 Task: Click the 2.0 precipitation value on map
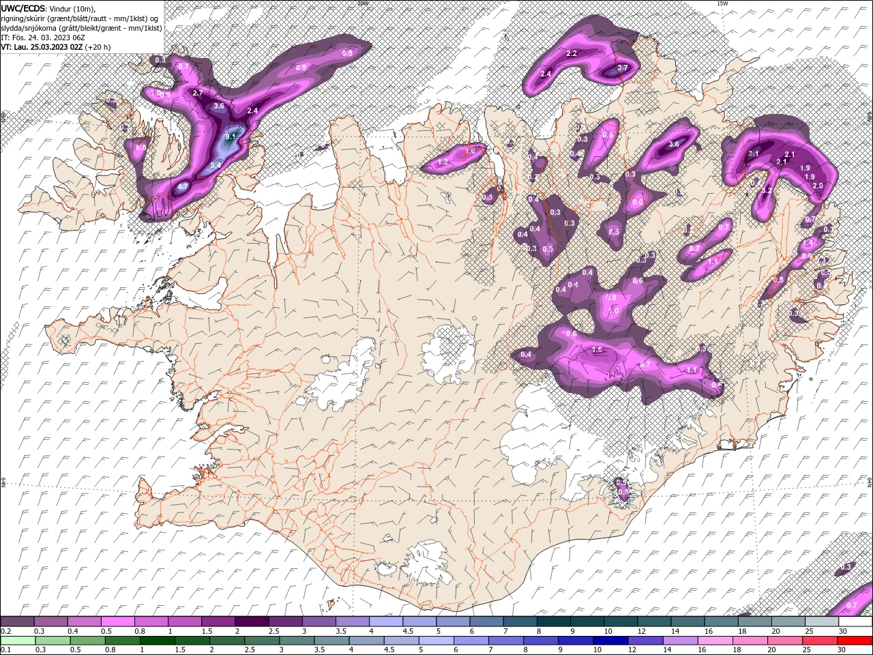pos(818,186)
